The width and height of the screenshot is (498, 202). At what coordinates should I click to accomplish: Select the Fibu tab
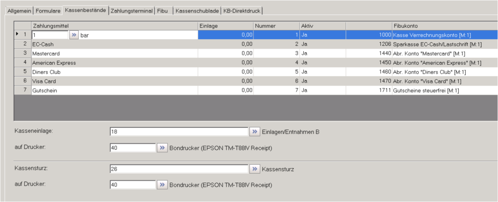coord(162,10)
